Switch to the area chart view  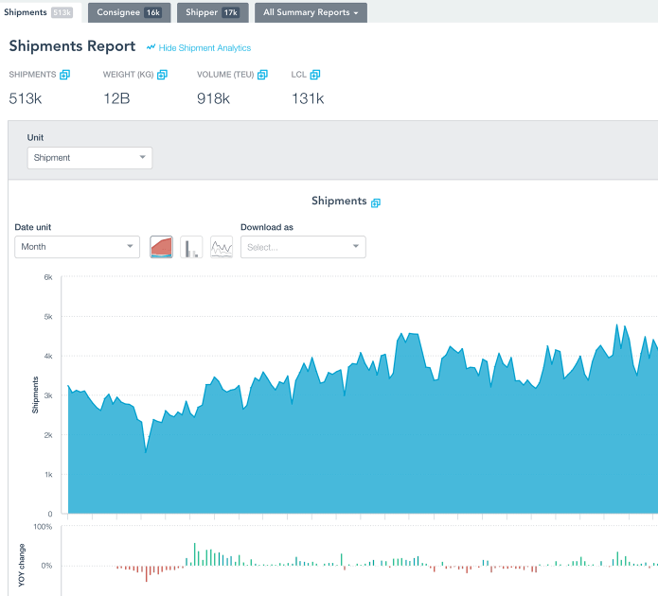161,247
